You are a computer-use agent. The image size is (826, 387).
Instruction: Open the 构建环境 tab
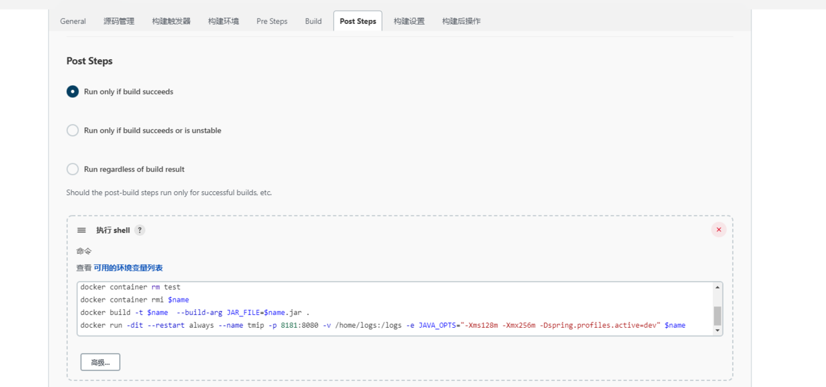[x=222, y=21]
